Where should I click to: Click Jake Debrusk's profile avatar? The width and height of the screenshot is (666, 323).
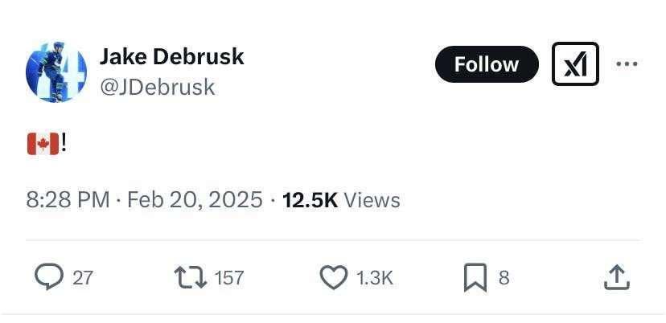point(56,72)
